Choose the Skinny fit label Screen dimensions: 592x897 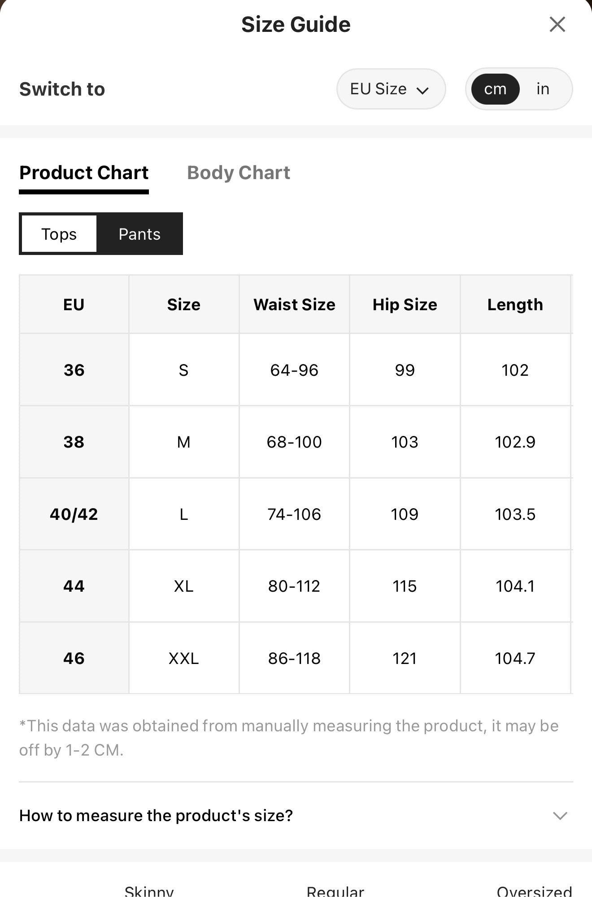pyautogui.click(x=149, y=891)
